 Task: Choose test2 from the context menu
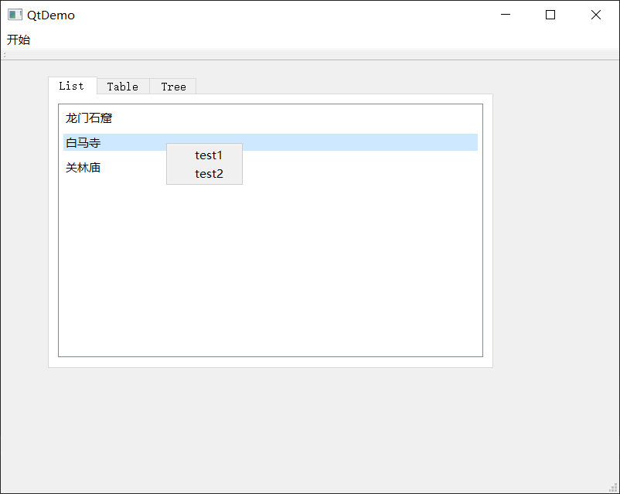pyautogui.click(x=207, y=173)
